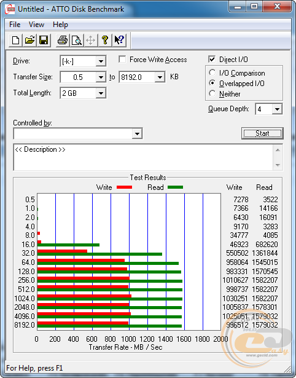Screen dimensions: 296x378
Task: Minimize the ATTO Disk Benchmark window
Action: click(238, 7)
